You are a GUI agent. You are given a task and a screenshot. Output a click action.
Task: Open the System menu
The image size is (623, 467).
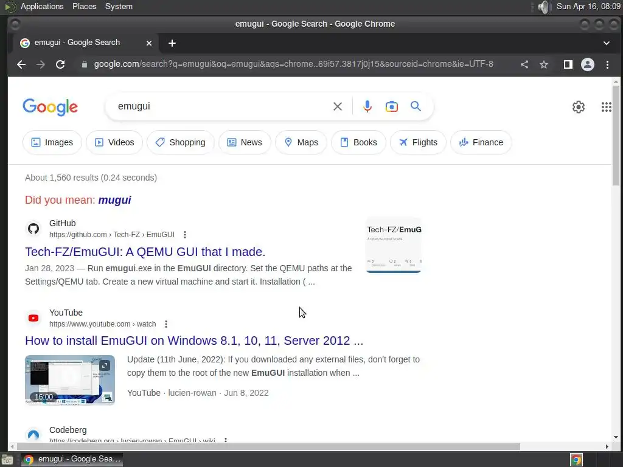[119, 6]
